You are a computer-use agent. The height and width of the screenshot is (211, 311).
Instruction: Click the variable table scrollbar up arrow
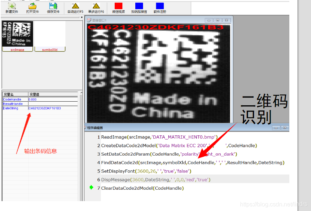pos(81,93)
